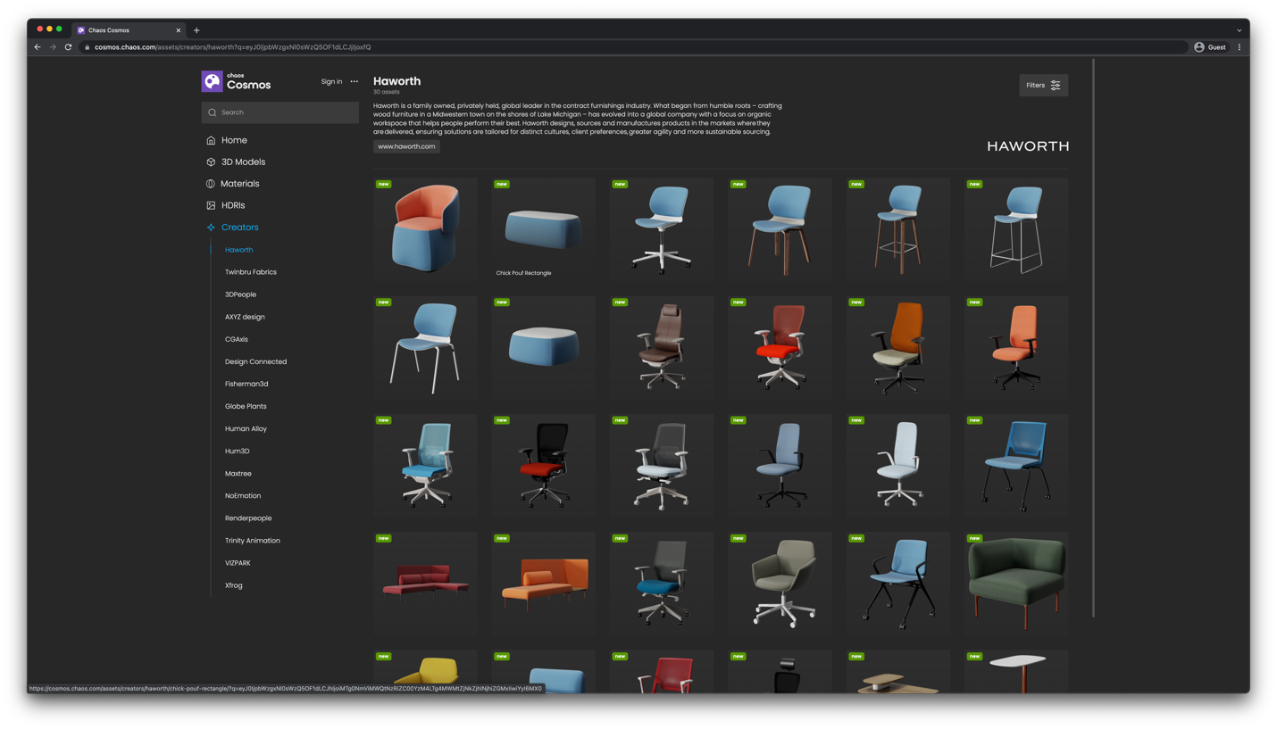Select Human Alloy creator
This screenshot has height=729, width=1277.
246,428
